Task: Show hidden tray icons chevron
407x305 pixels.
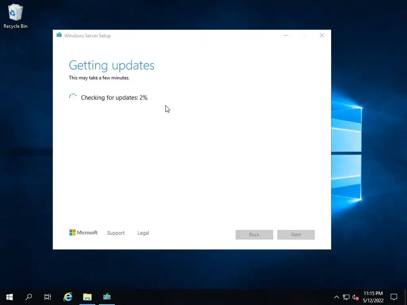Action: click(336, 297)
